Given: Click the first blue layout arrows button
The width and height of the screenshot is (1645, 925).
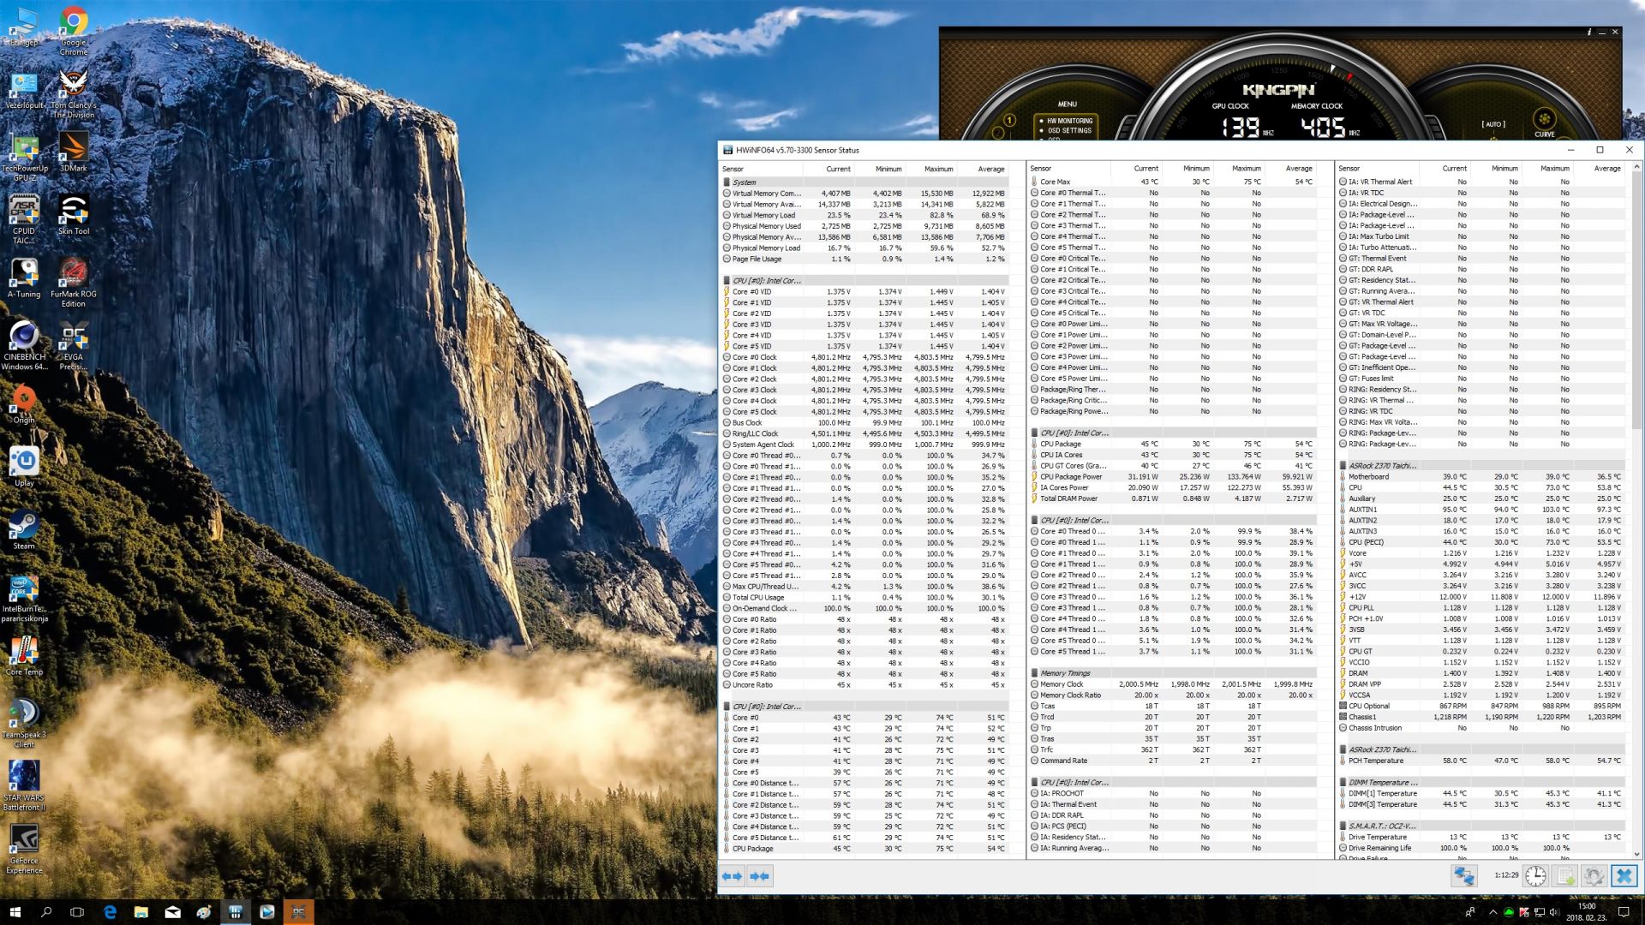Looking at the screenshot, I should click(x=732, y=876).
